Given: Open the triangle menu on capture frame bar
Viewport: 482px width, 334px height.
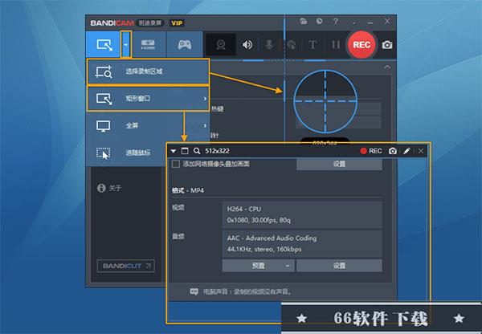Looking at the screenshot, I should coord(173,151).
